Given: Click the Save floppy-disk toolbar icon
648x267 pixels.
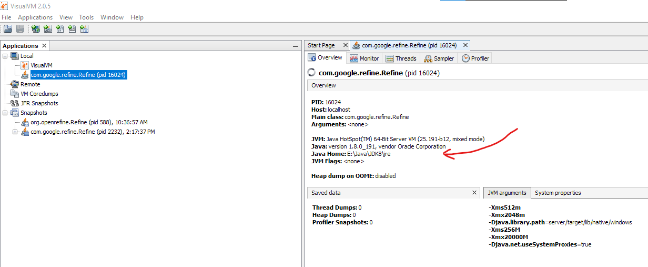Looking at the screenshot, I should (20, 29).
